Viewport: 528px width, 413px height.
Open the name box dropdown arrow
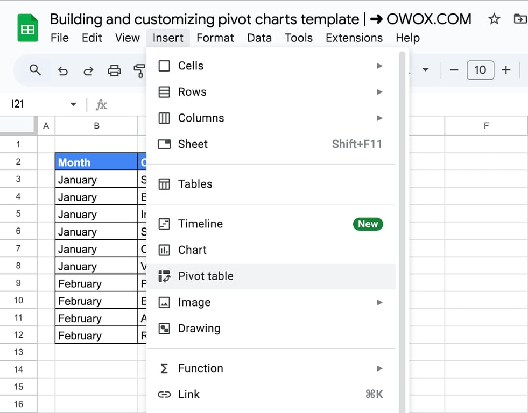pyautogui.click(x=73, y=104)
